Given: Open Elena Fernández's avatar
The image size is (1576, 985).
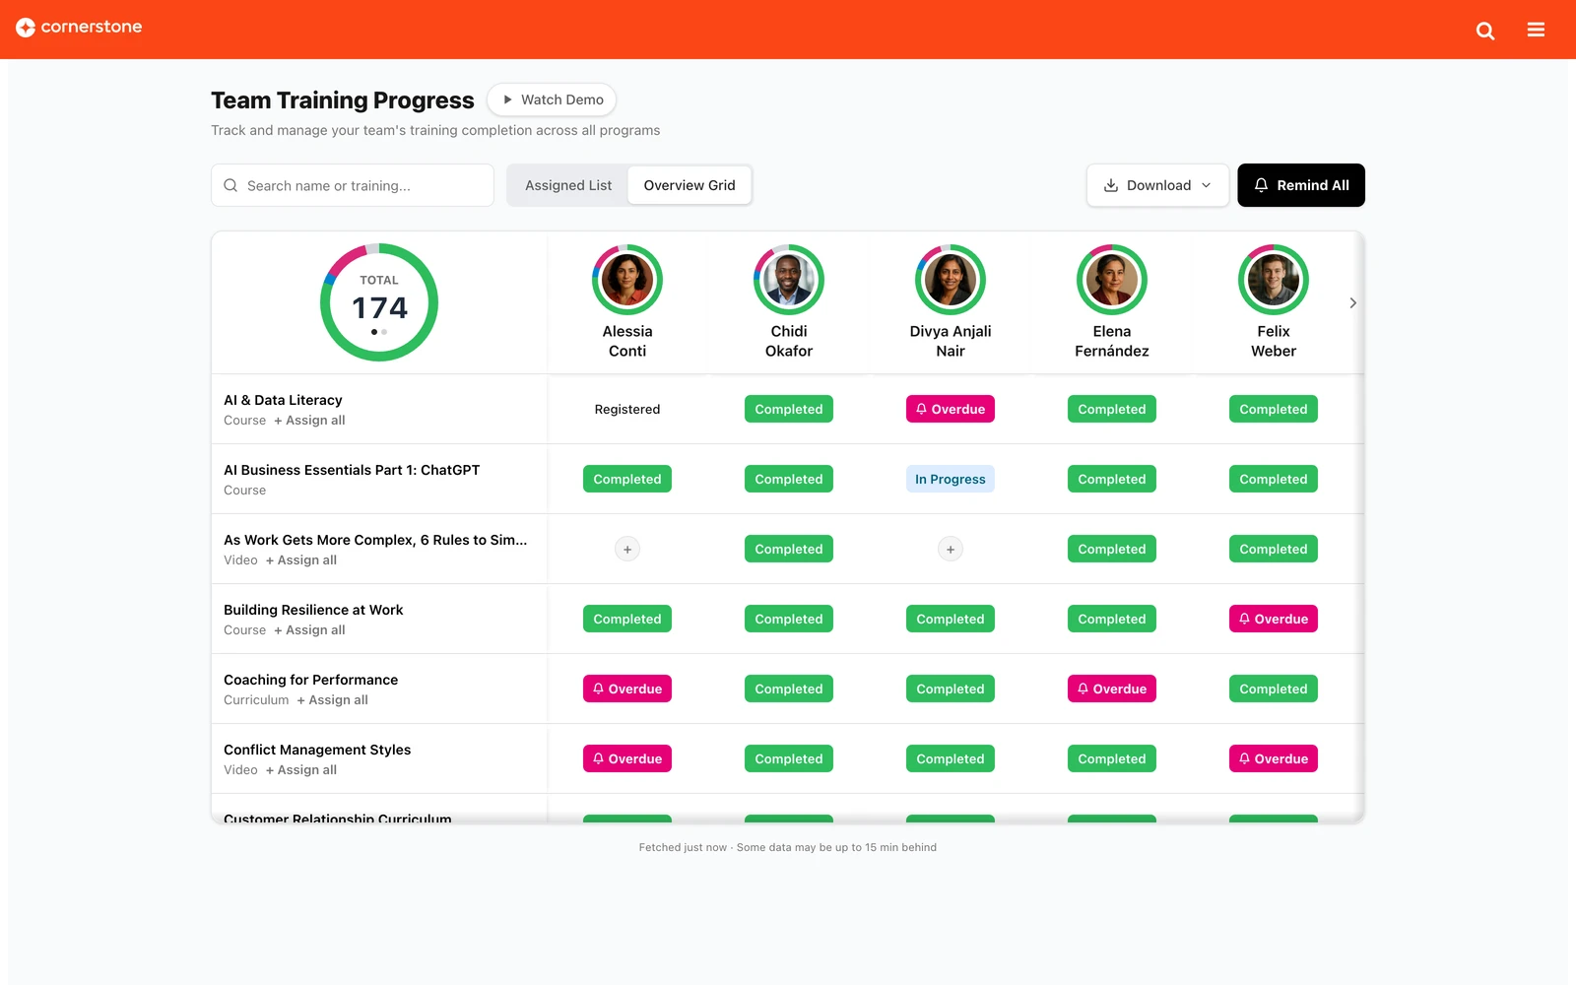Looking at the screenshot, I should click(x=1112, y=280).
